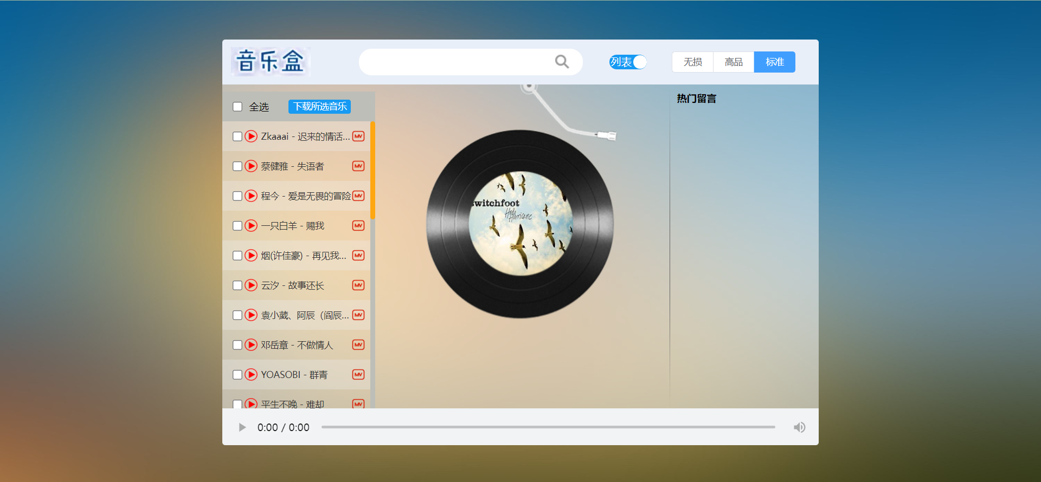1041x482 pixels.
Task: Play the 袁小葳、阿辰 song
Action: pyautogui.click(x=251, y=315)
